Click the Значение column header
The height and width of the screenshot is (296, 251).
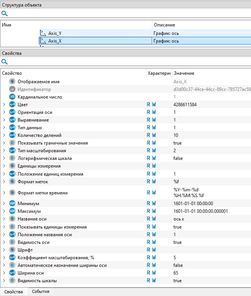point(184,73)
